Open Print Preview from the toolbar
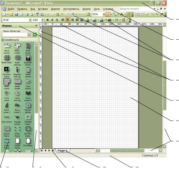This screenshot has height=175, width=179. click(32, 15)
